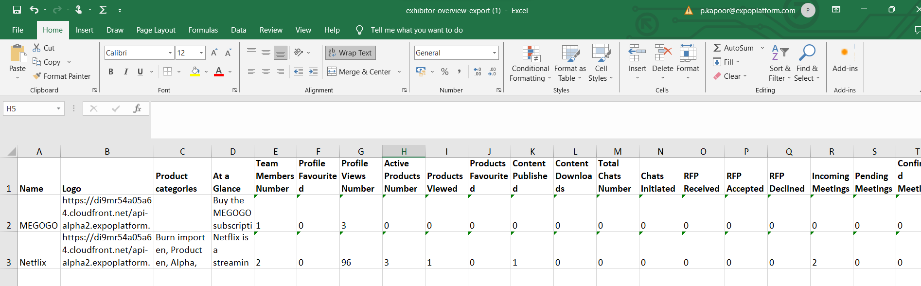Open Sort & Filter menu

pyautogui.click(x=779, y=63)
